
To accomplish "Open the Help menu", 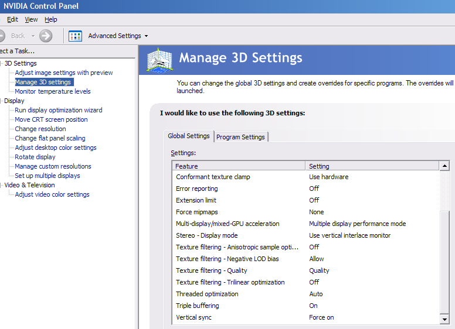I will (x=51, y=19).
